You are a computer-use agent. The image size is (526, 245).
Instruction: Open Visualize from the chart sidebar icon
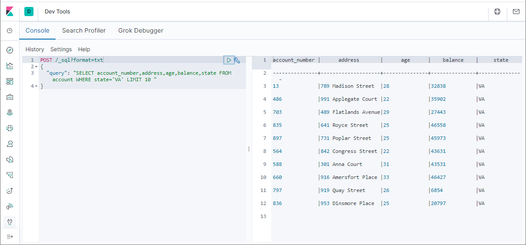click(10, 66)
